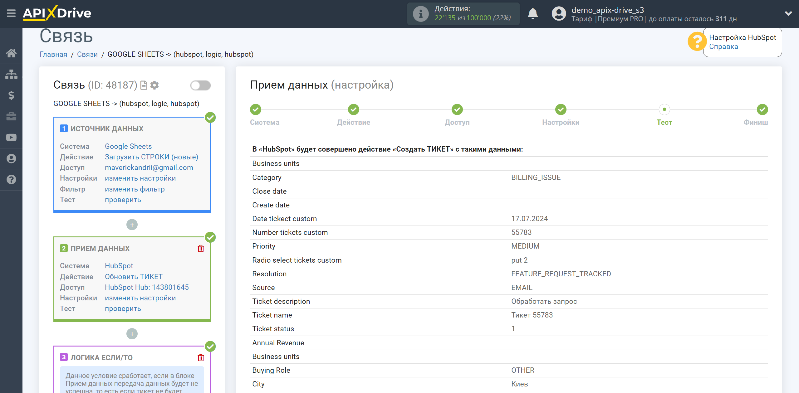Go to Финиш step
Screen dimensions: 799x393
pyautogui.click(x=762, y=109)
